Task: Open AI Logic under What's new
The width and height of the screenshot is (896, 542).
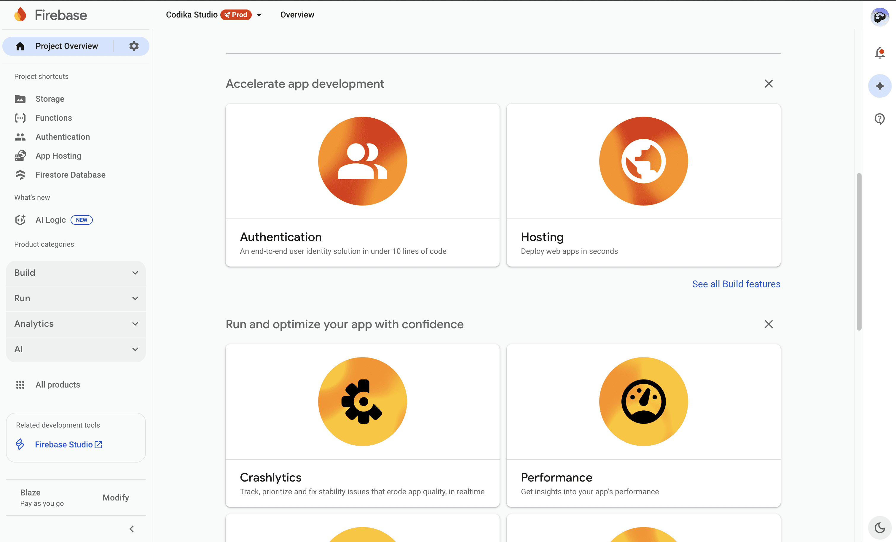Action: point(50,220)
